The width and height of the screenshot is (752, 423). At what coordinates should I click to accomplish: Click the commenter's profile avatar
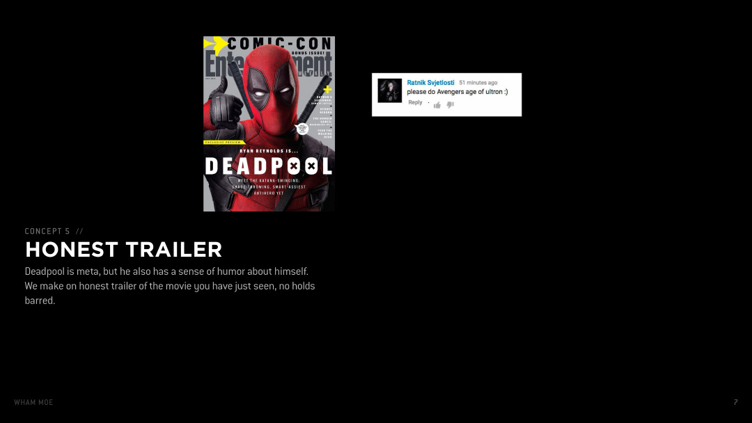point(389,90)
